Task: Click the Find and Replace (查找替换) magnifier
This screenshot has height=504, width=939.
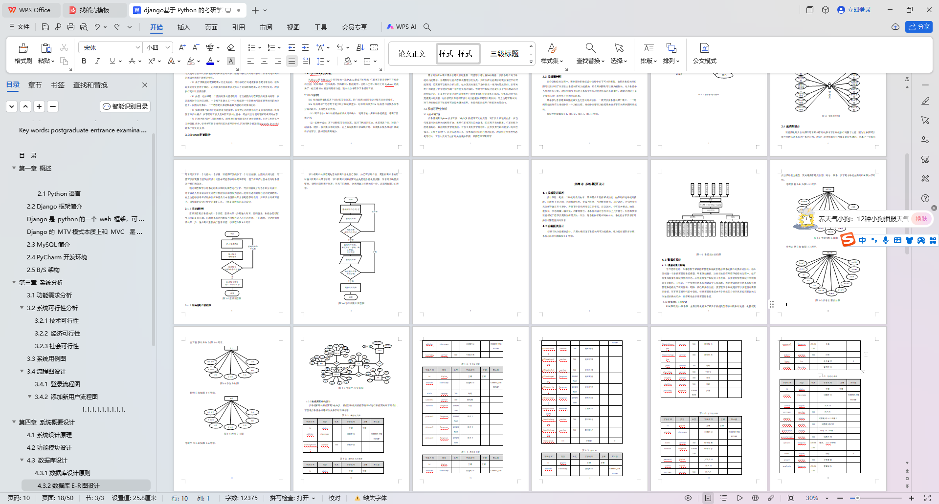Action: [x=590, y=48]
